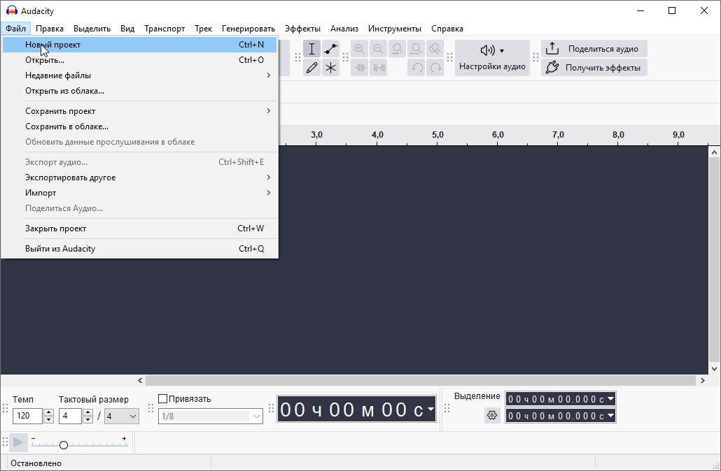Screen dimensions: 721x471
Task: Open the 1/8 snap value dropdown
Action: click(x=257, y=416)
